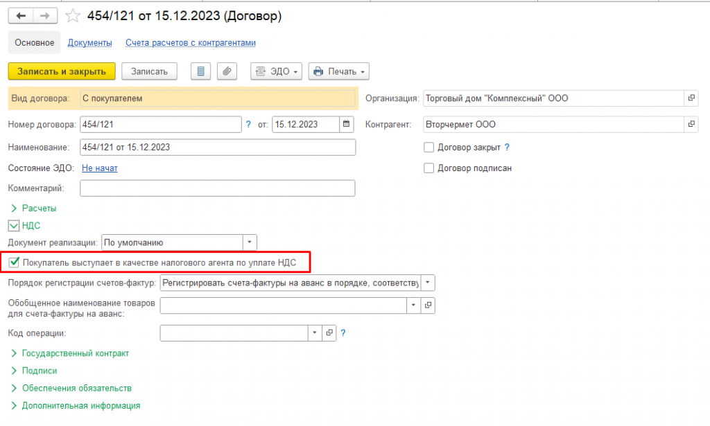
Task: Click the Комментарий input field
Action: pyautogui.click(x=217, y=188)
